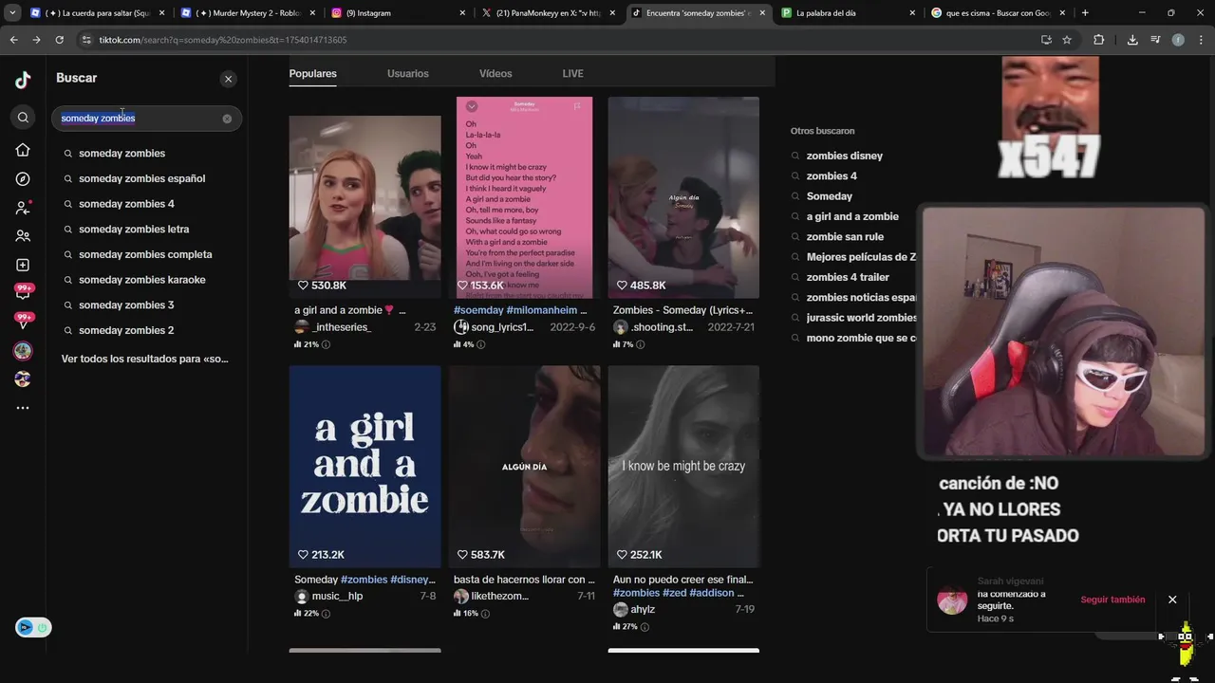Viewport: 1215px width, 683px height.
Task: Open the Messages icon with 99+ badge
Action: 23,292
